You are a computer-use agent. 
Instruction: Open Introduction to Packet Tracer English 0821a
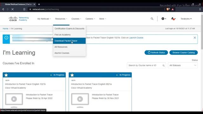91,84
